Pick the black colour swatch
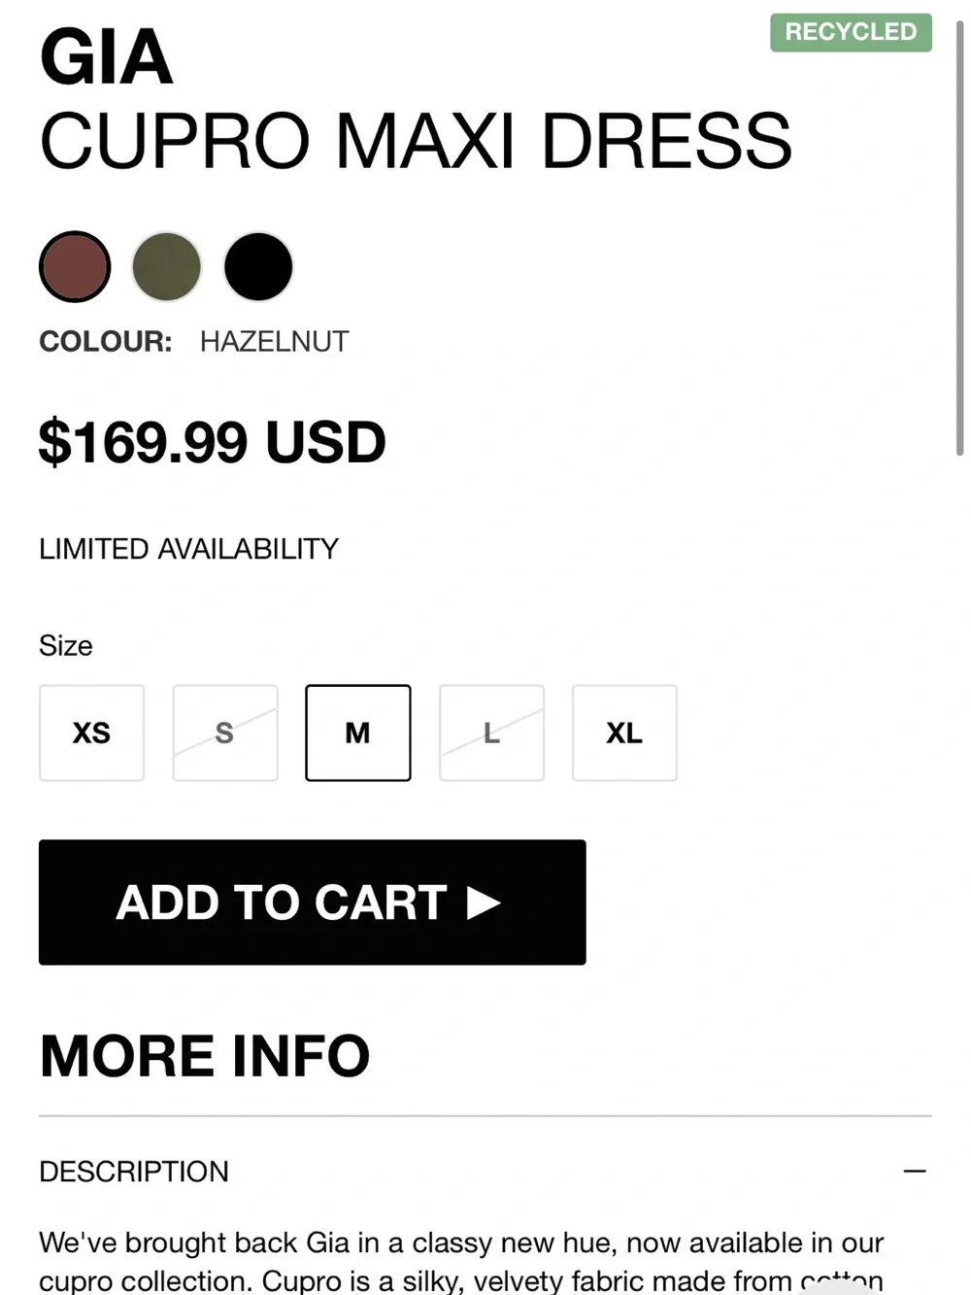Viewport: 971px width, 1295px height. click(x=258, y=267)
